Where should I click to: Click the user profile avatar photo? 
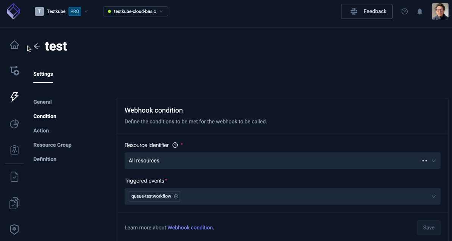[440, 11]
